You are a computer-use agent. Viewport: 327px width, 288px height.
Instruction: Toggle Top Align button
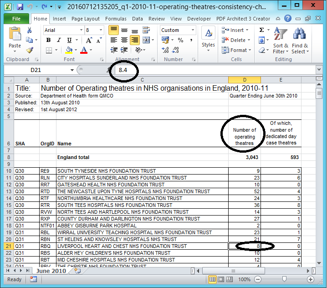[114, 30]
